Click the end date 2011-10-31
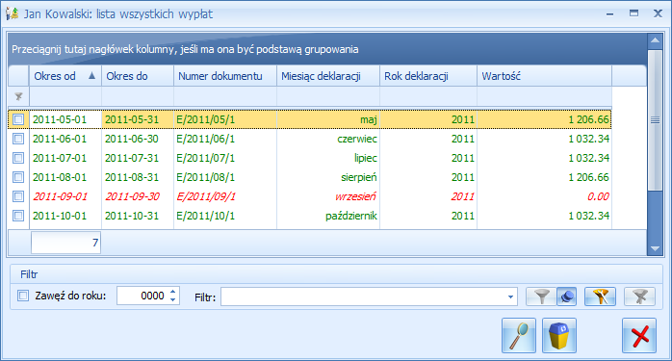 pyautogui.click(x=132, y=216)
